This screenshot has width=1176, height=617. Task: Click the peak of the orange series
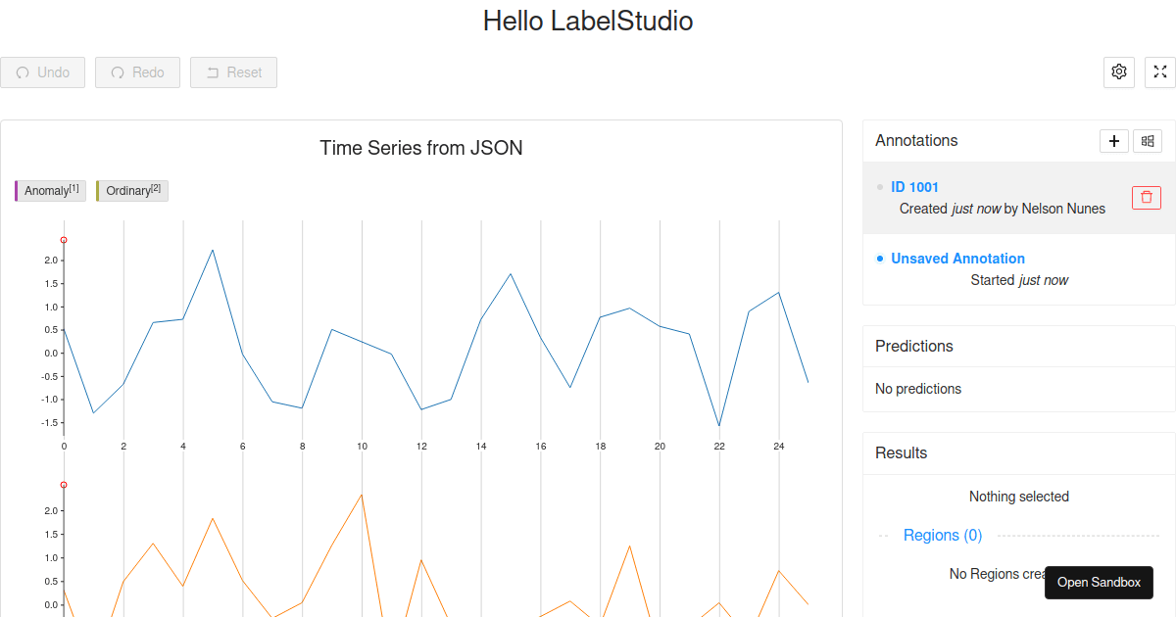tap(362, 497)
